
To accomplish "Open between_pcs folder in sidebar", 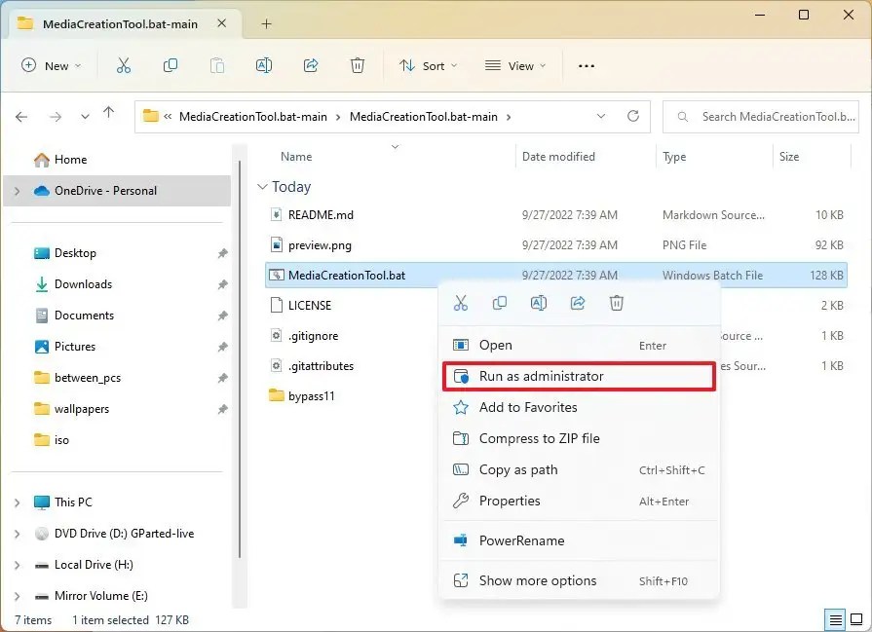I will (88, 378).
